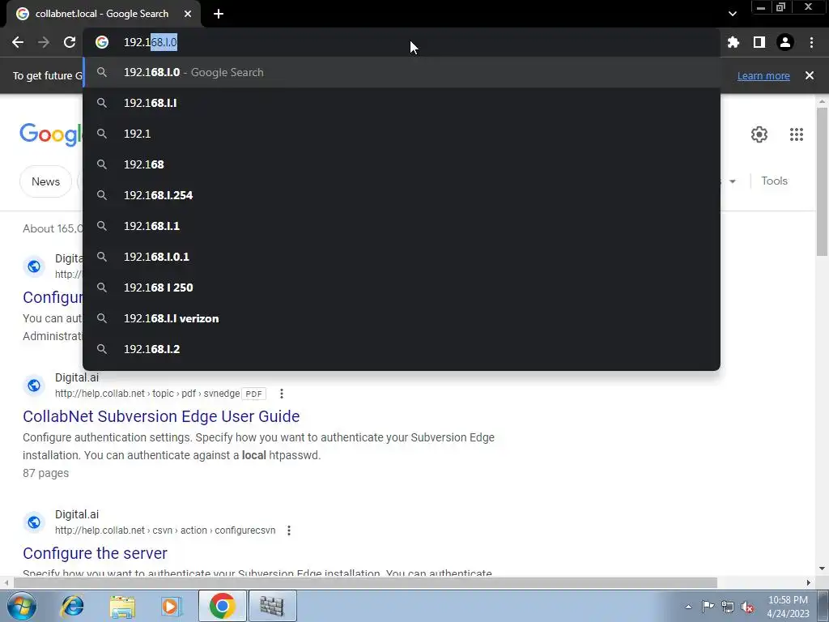
Task: Select suggestion 192.168.l.1
Action: pos(402,226)
